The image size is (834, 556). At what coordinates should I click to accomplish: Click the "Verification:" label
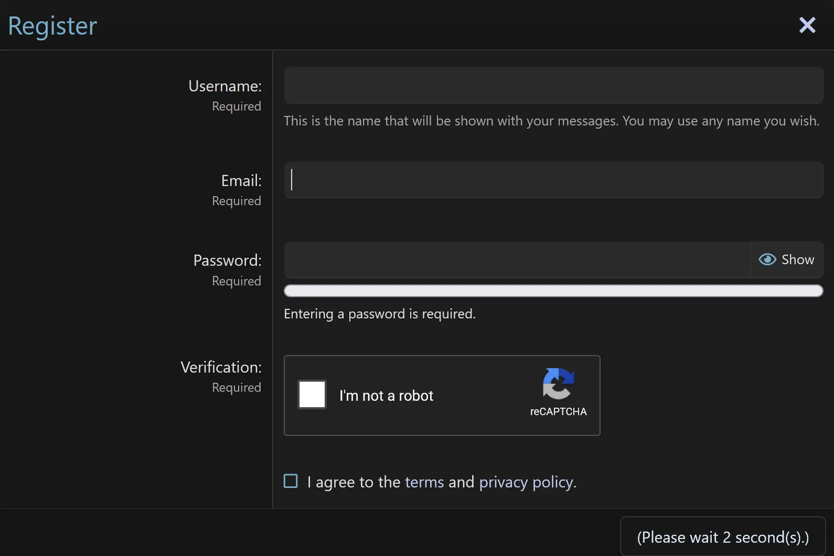(x=221, y=367)
